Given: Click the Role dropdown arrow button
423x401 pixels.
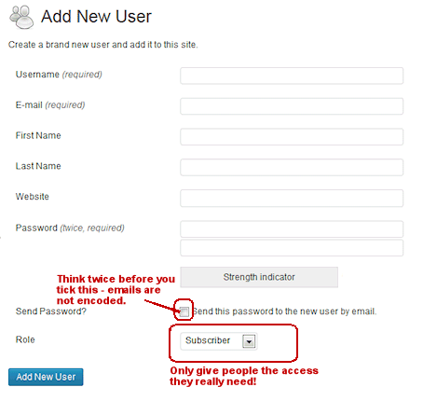Looking at the screenshot, I should click(x=249, y=341).
